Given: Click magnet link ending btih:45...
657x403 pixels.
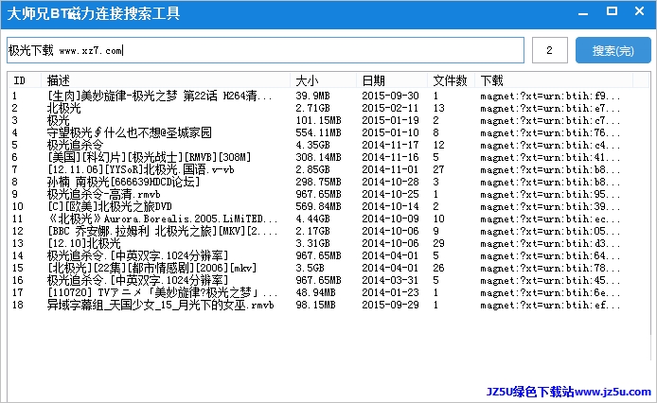Looking at the screenshot, I should coord(550,281).
